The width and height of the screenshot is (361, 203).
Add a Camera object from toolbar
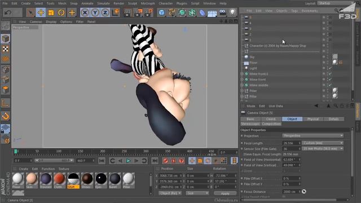click(x=222, y=12)
